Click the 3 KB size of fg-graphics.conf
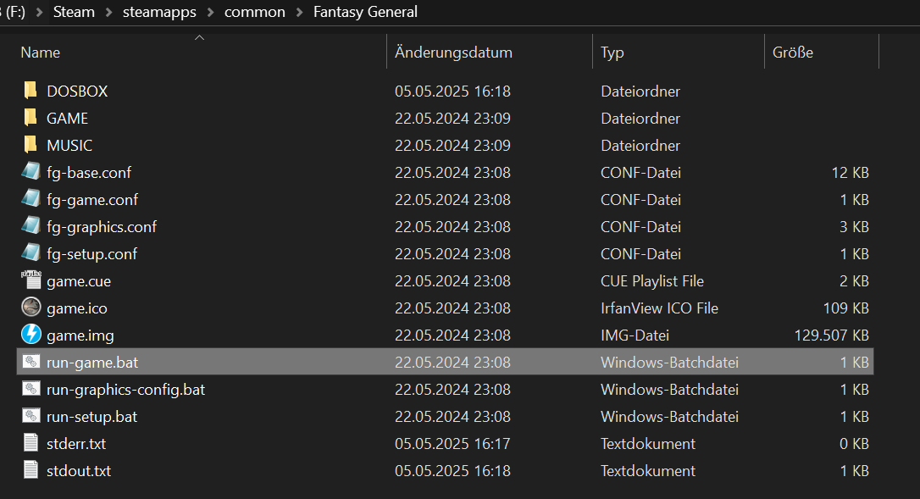Screen dimensions: 920x499 pyautogui.click(x=854, y=226)
